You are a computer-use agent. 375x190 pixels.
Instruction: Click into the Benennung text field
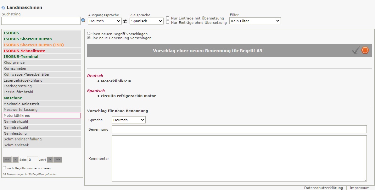click(x=239, y=129)
